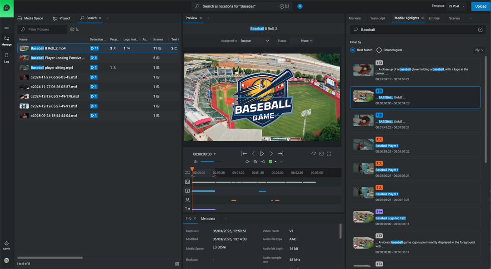Clear the Baseball highlights search field

click(480, 30)
